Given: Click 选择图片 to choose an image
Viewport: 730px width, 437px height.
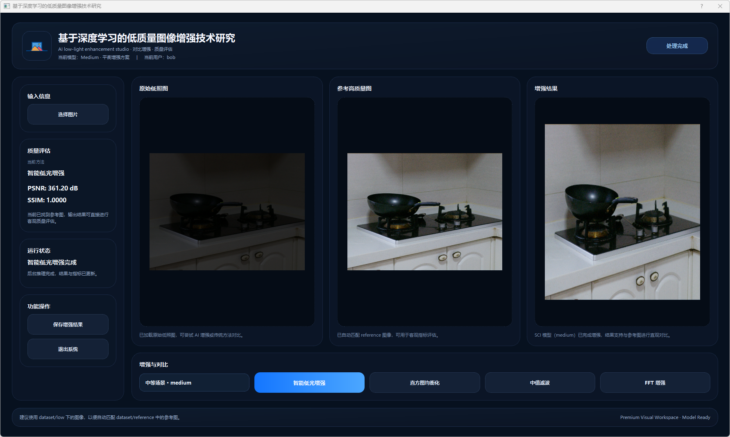Looking at the screenshot, I should [68, 114].
